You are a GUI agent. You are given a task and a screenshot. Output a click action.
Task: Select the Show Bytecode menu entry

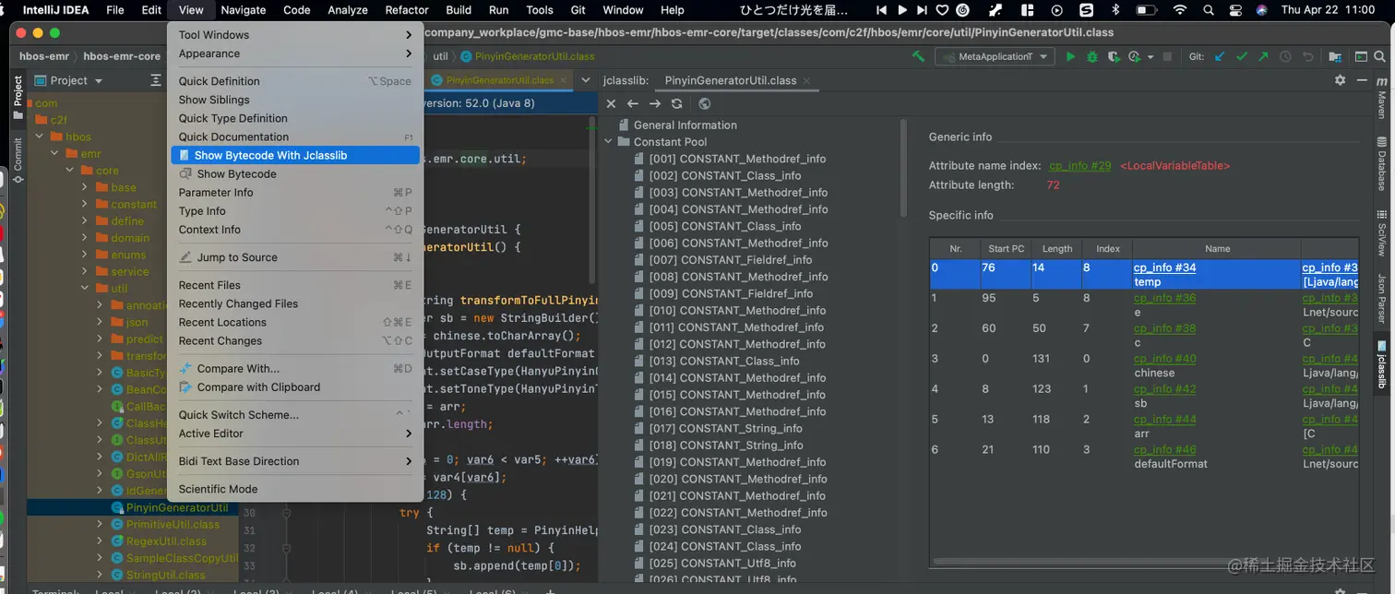coord(295,173)
